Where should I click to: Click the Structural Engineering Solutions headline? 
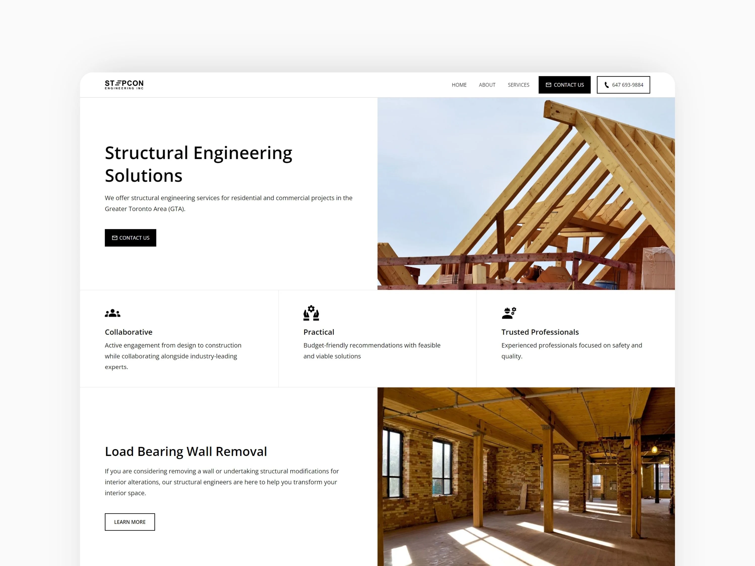[x=198, y=164]
